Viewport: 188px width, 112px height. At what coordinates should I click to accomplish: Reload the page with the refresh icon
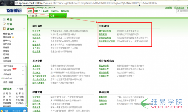click(12, 3)
